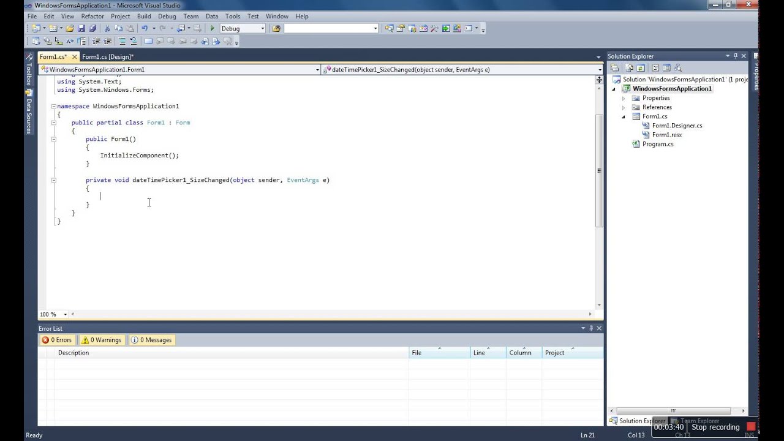
Task: Toggle the 0 Messages filter button
Action: point(151,340)
